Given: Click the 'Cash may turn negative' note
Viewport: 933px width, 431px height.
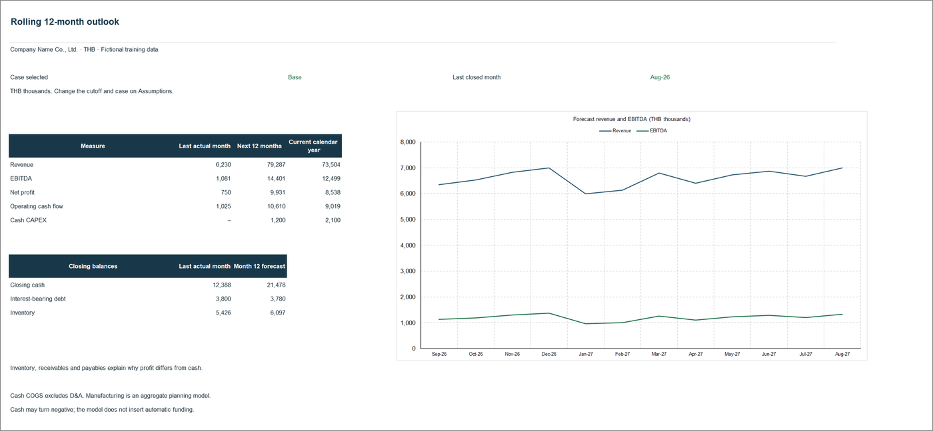Looking at the screenshot, I should (102, 410).
